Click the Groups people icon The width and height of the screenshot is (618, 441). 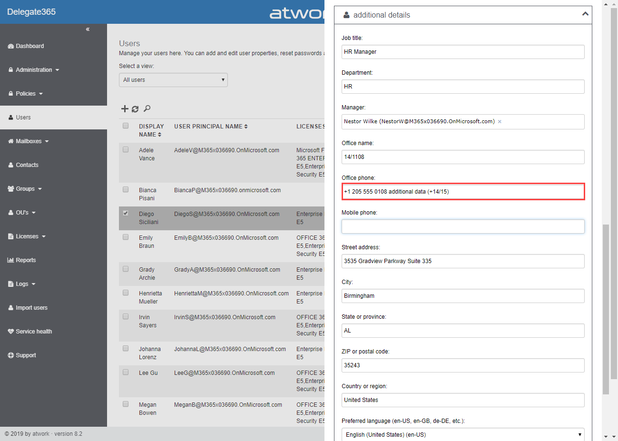click(11, 189)
